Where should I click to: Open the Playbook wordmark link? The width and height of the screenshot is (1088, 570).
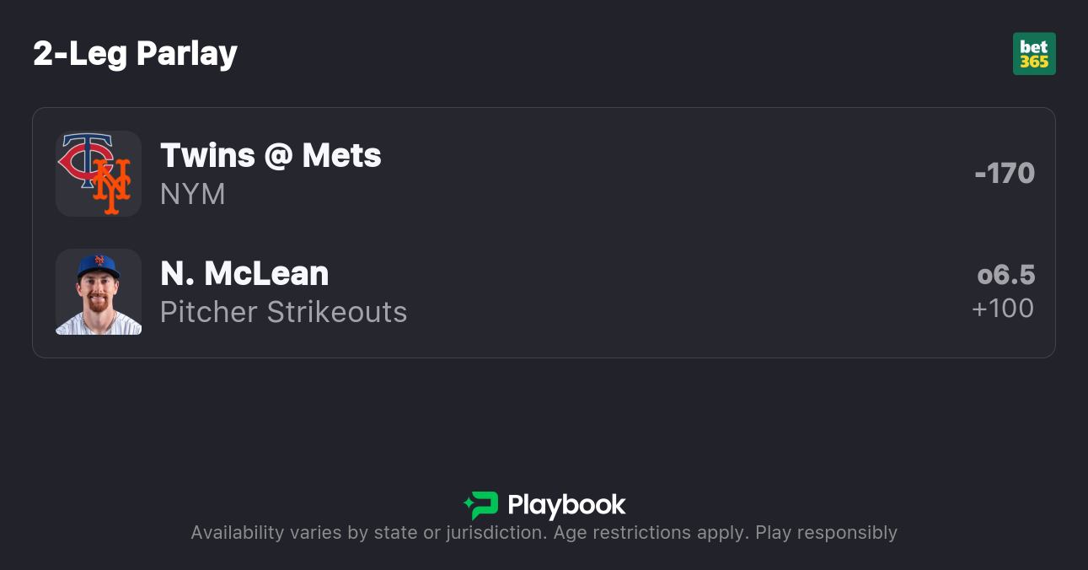pos(566,505)
